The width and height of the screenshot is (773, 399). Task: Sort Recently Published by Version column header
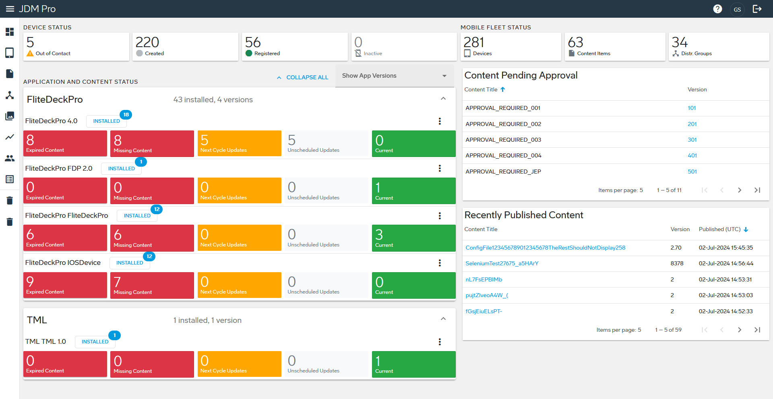tap(680, 229)
